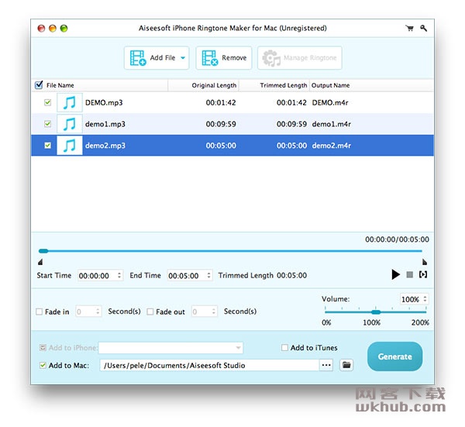
Task: Maximize the window with the green button
Action: point(64,28)
